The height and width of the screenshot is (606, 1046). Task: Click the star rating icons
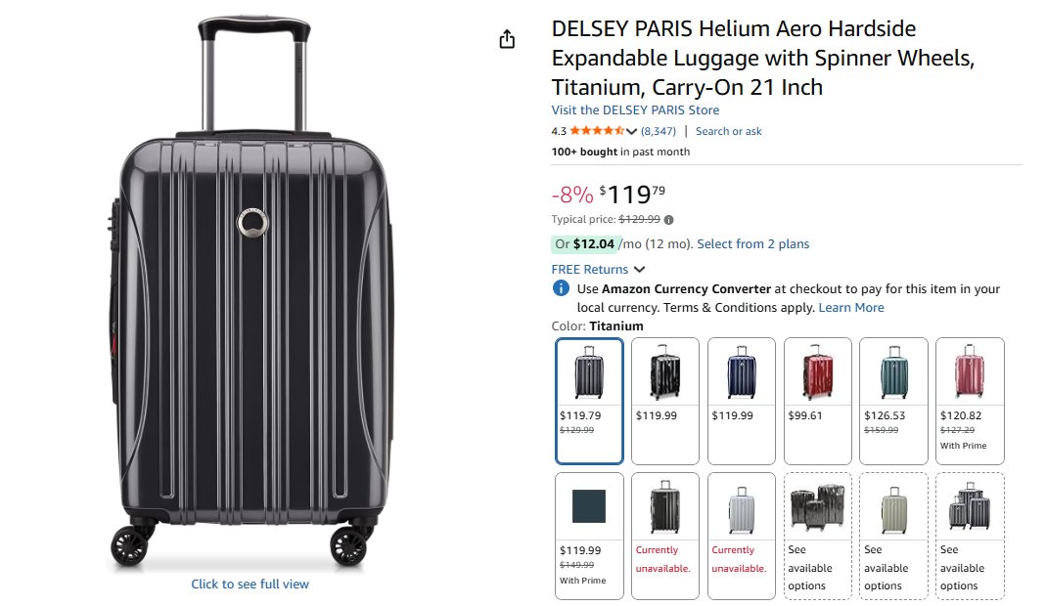(x=597, y=131)
